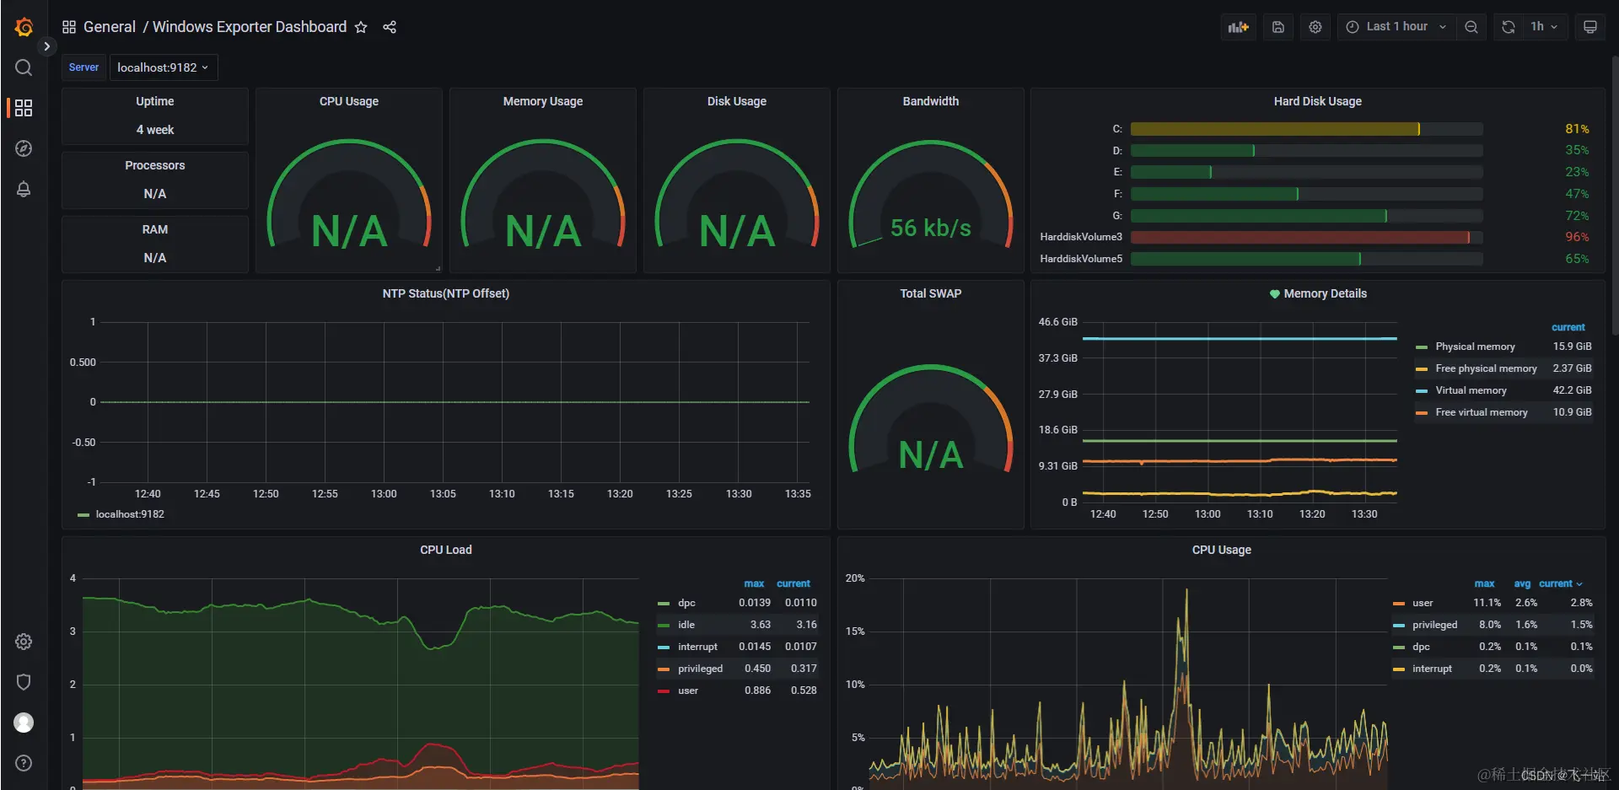This screenshot has height=790, width=1619.
Task: Grab the CPU Usage gauge panel corner handle
Action: coord(438,268)
